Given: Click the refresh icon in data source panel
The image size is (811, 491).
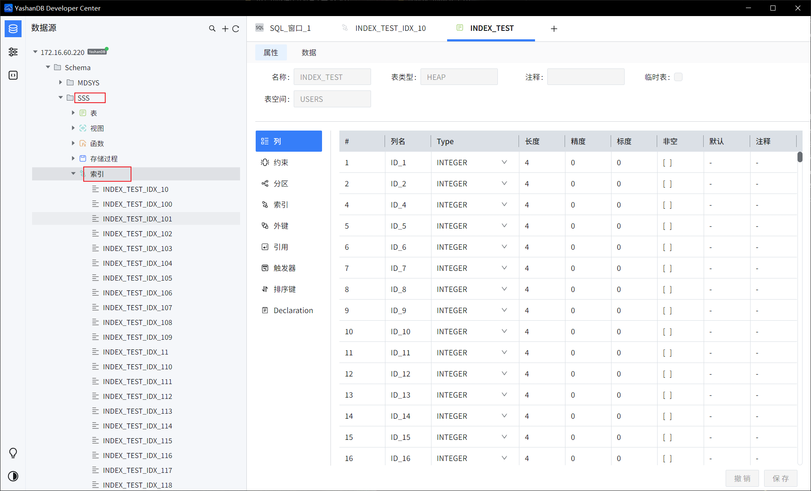Looking at the screenshot, I should pos(236,29).
